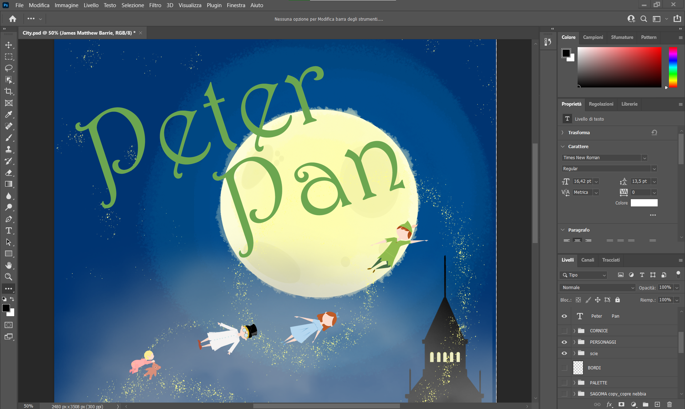685x409 pixels.
Task: Expand the Trasforma section
Action: (563, 133)
